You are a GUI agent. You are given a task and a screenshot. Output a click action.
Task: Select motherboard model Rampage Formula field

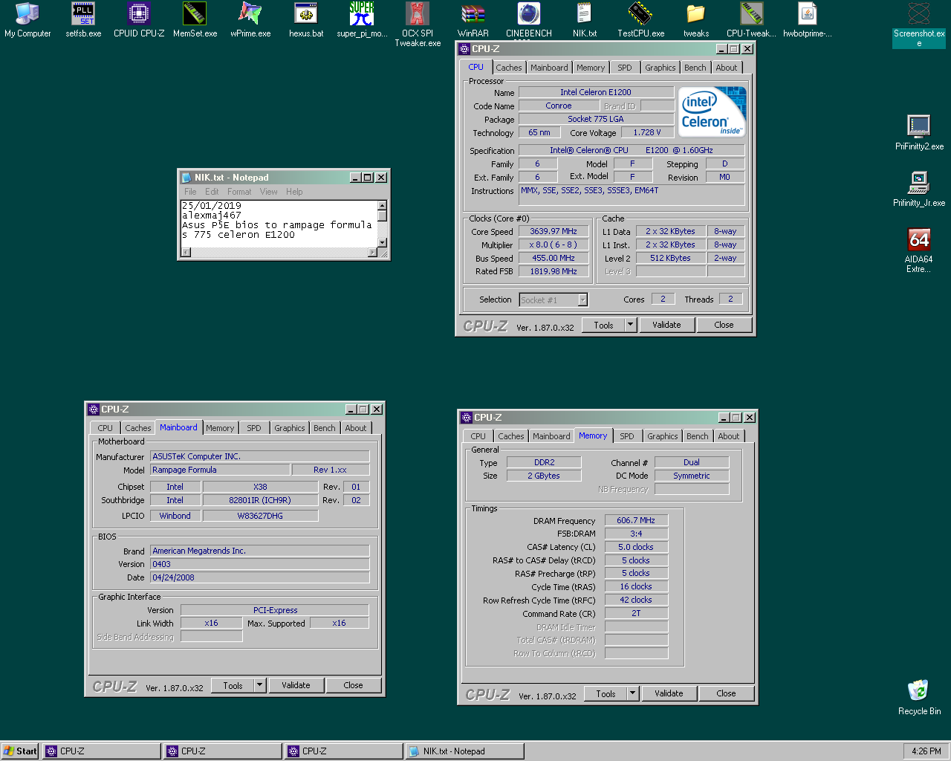220,470
